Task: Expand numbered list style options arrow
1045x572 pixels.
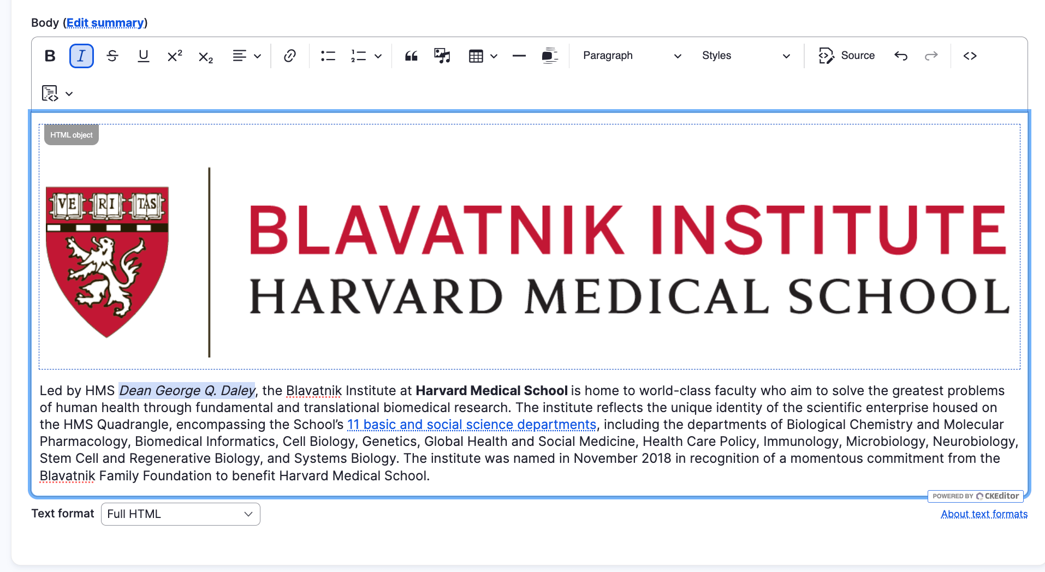Action: [x=378, y=56]
